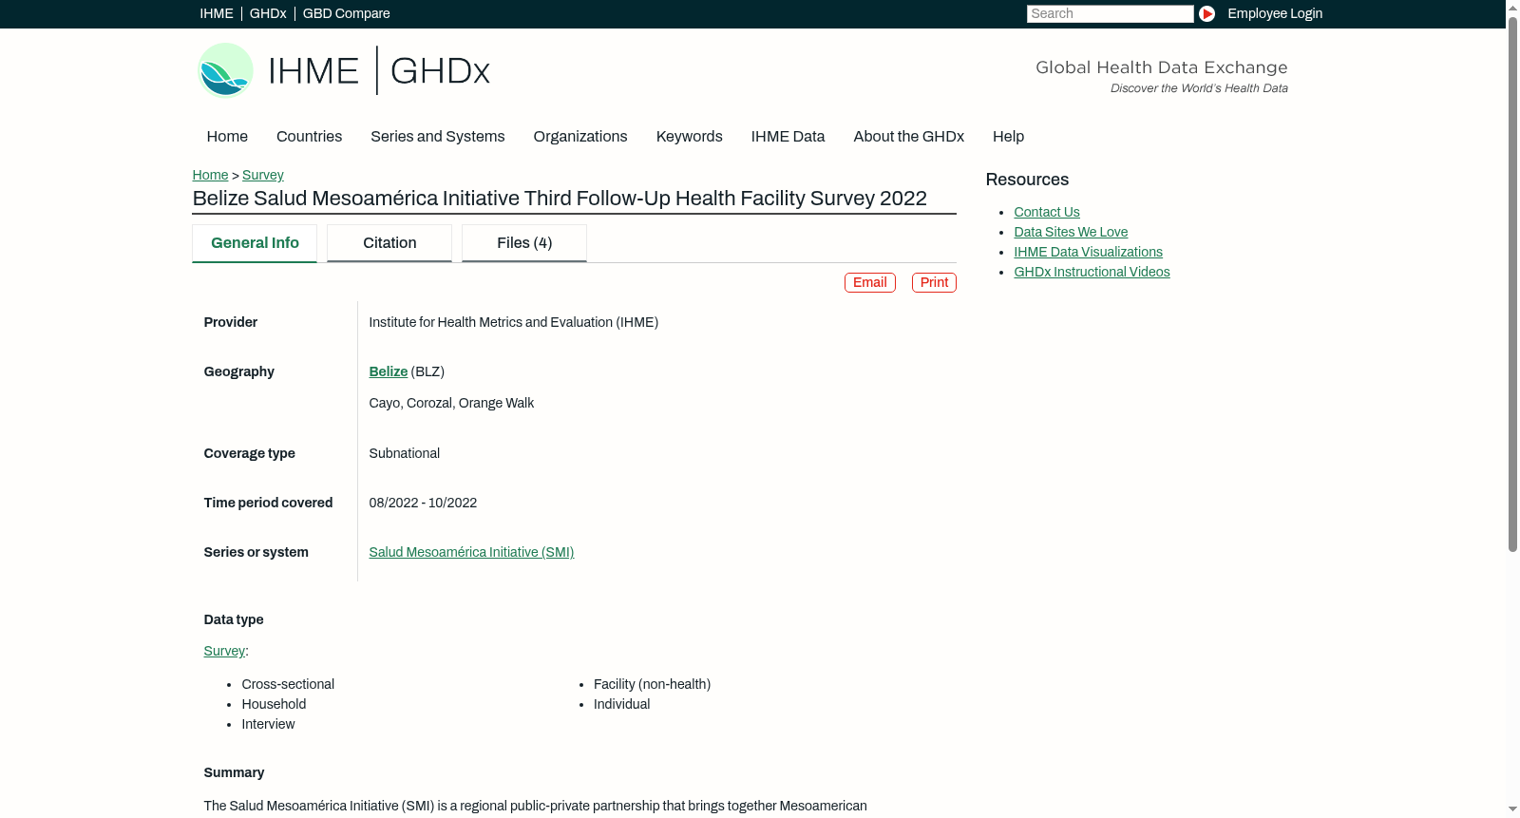Image resolution: width=1520 pixels, height=818 pixels.
Task: Click the IHME leaf logo
Action: [x=225, y=70]
